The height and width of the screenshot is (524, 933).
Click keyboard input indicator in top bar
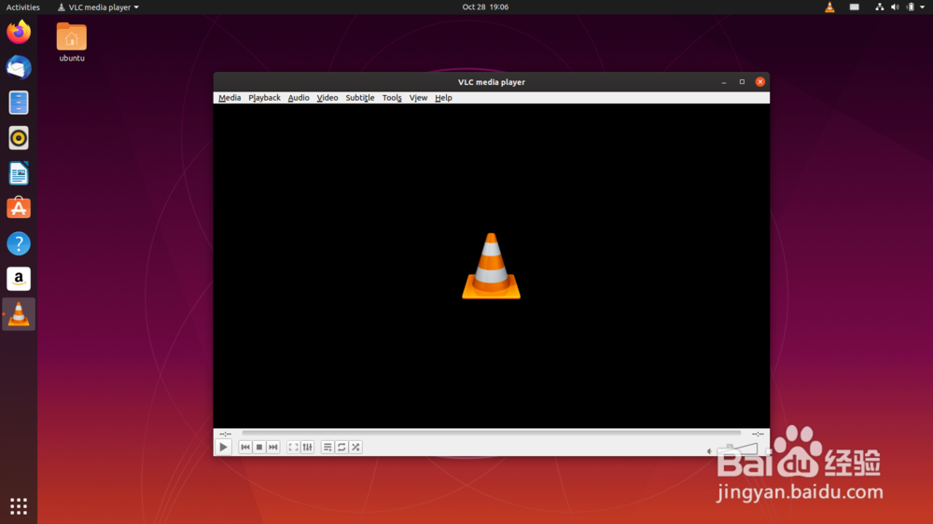(x=854, y=7)
